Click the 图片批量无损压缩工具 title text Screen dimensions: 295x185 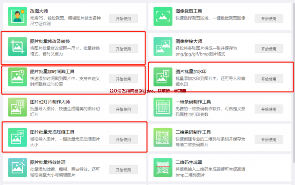[52, 132]
